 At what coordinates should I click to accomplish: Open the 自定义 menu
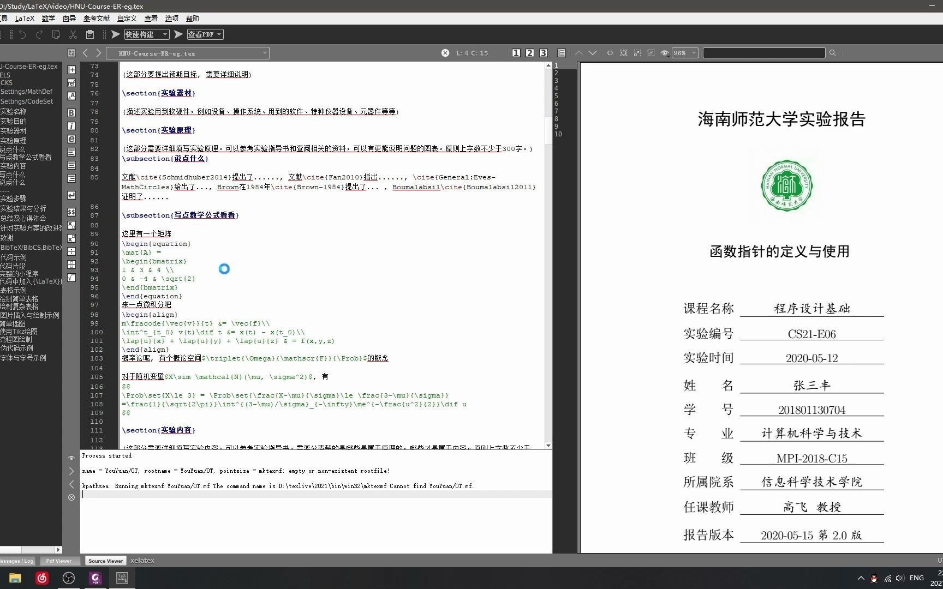(x=127, y=18)
